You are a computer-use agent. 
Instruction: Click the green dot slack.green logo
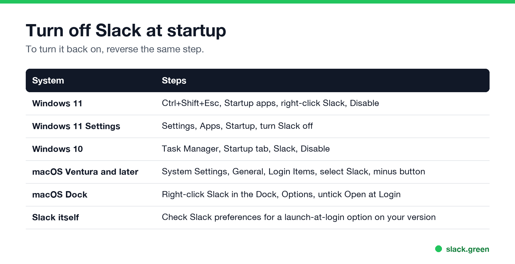pyautogui.click(x=438, y=249)
